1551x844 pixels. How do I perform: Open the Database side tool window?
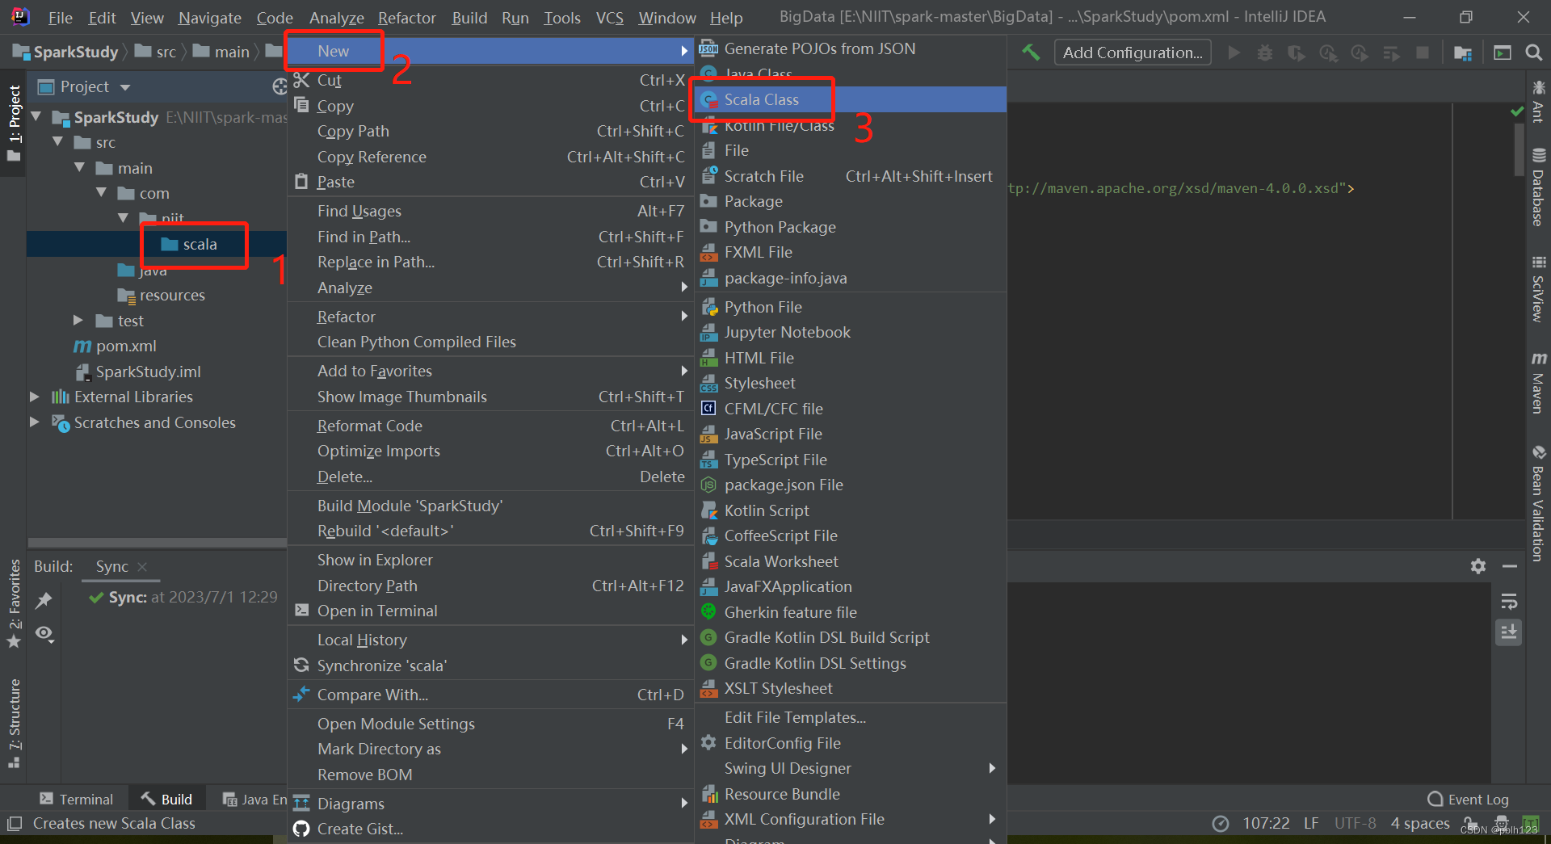click(x=1538, y=187)
